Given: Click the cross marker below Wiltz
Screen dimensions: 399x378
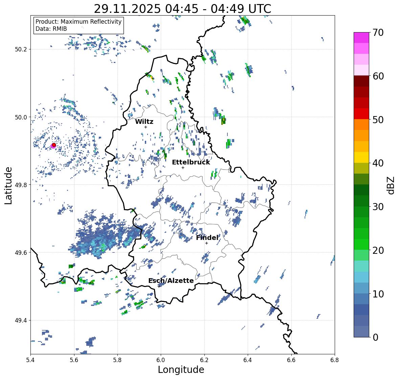Looking at the screenshot, I should [146, 127].
